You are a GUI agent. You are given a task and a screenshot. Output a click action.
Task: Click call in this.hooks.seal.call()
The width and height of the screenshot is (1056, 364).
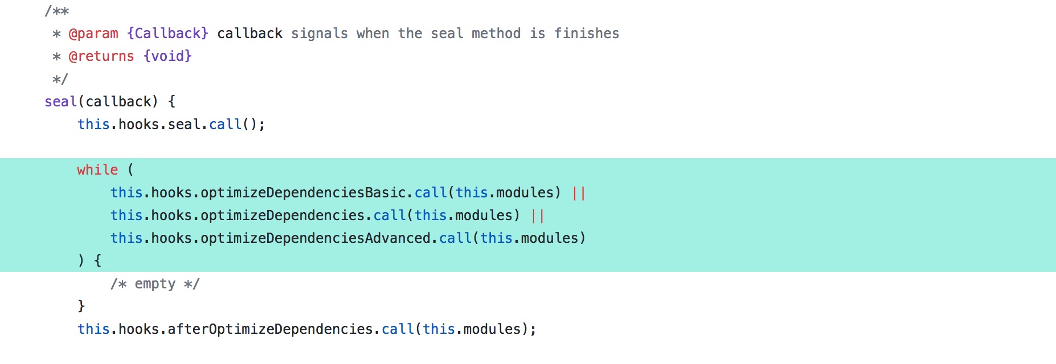[225, 125]
